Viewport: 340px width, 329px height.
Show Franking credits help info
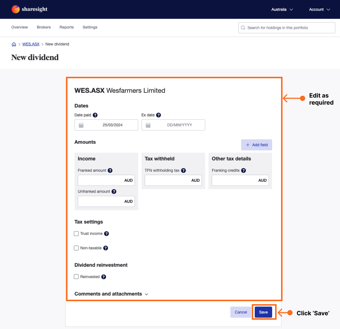pos(244,171)
